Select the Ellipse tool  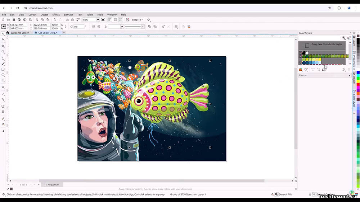click(3, 75)
